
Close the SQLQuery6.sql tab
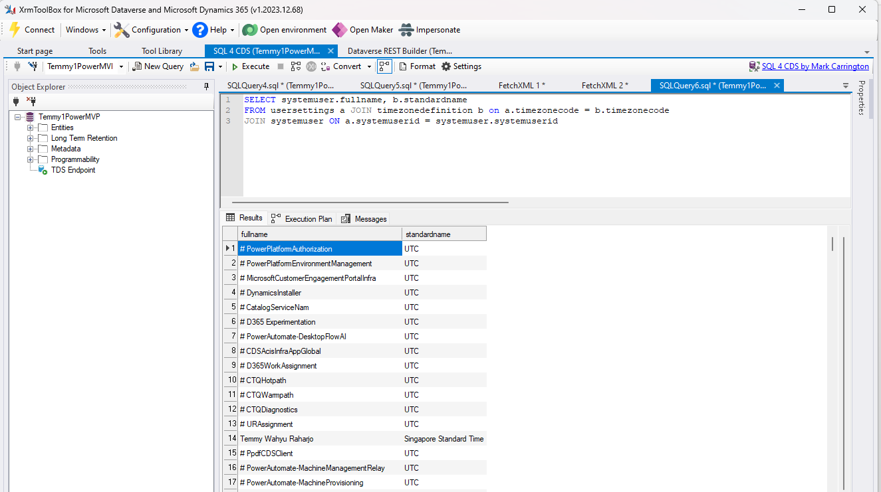(x=776, y=86)
